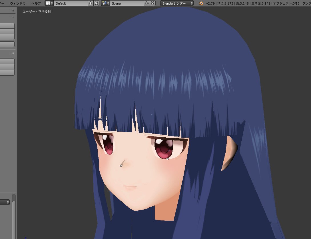Select the small circle marker under the eye
This screenshot has width=311, height=239.
168,159
